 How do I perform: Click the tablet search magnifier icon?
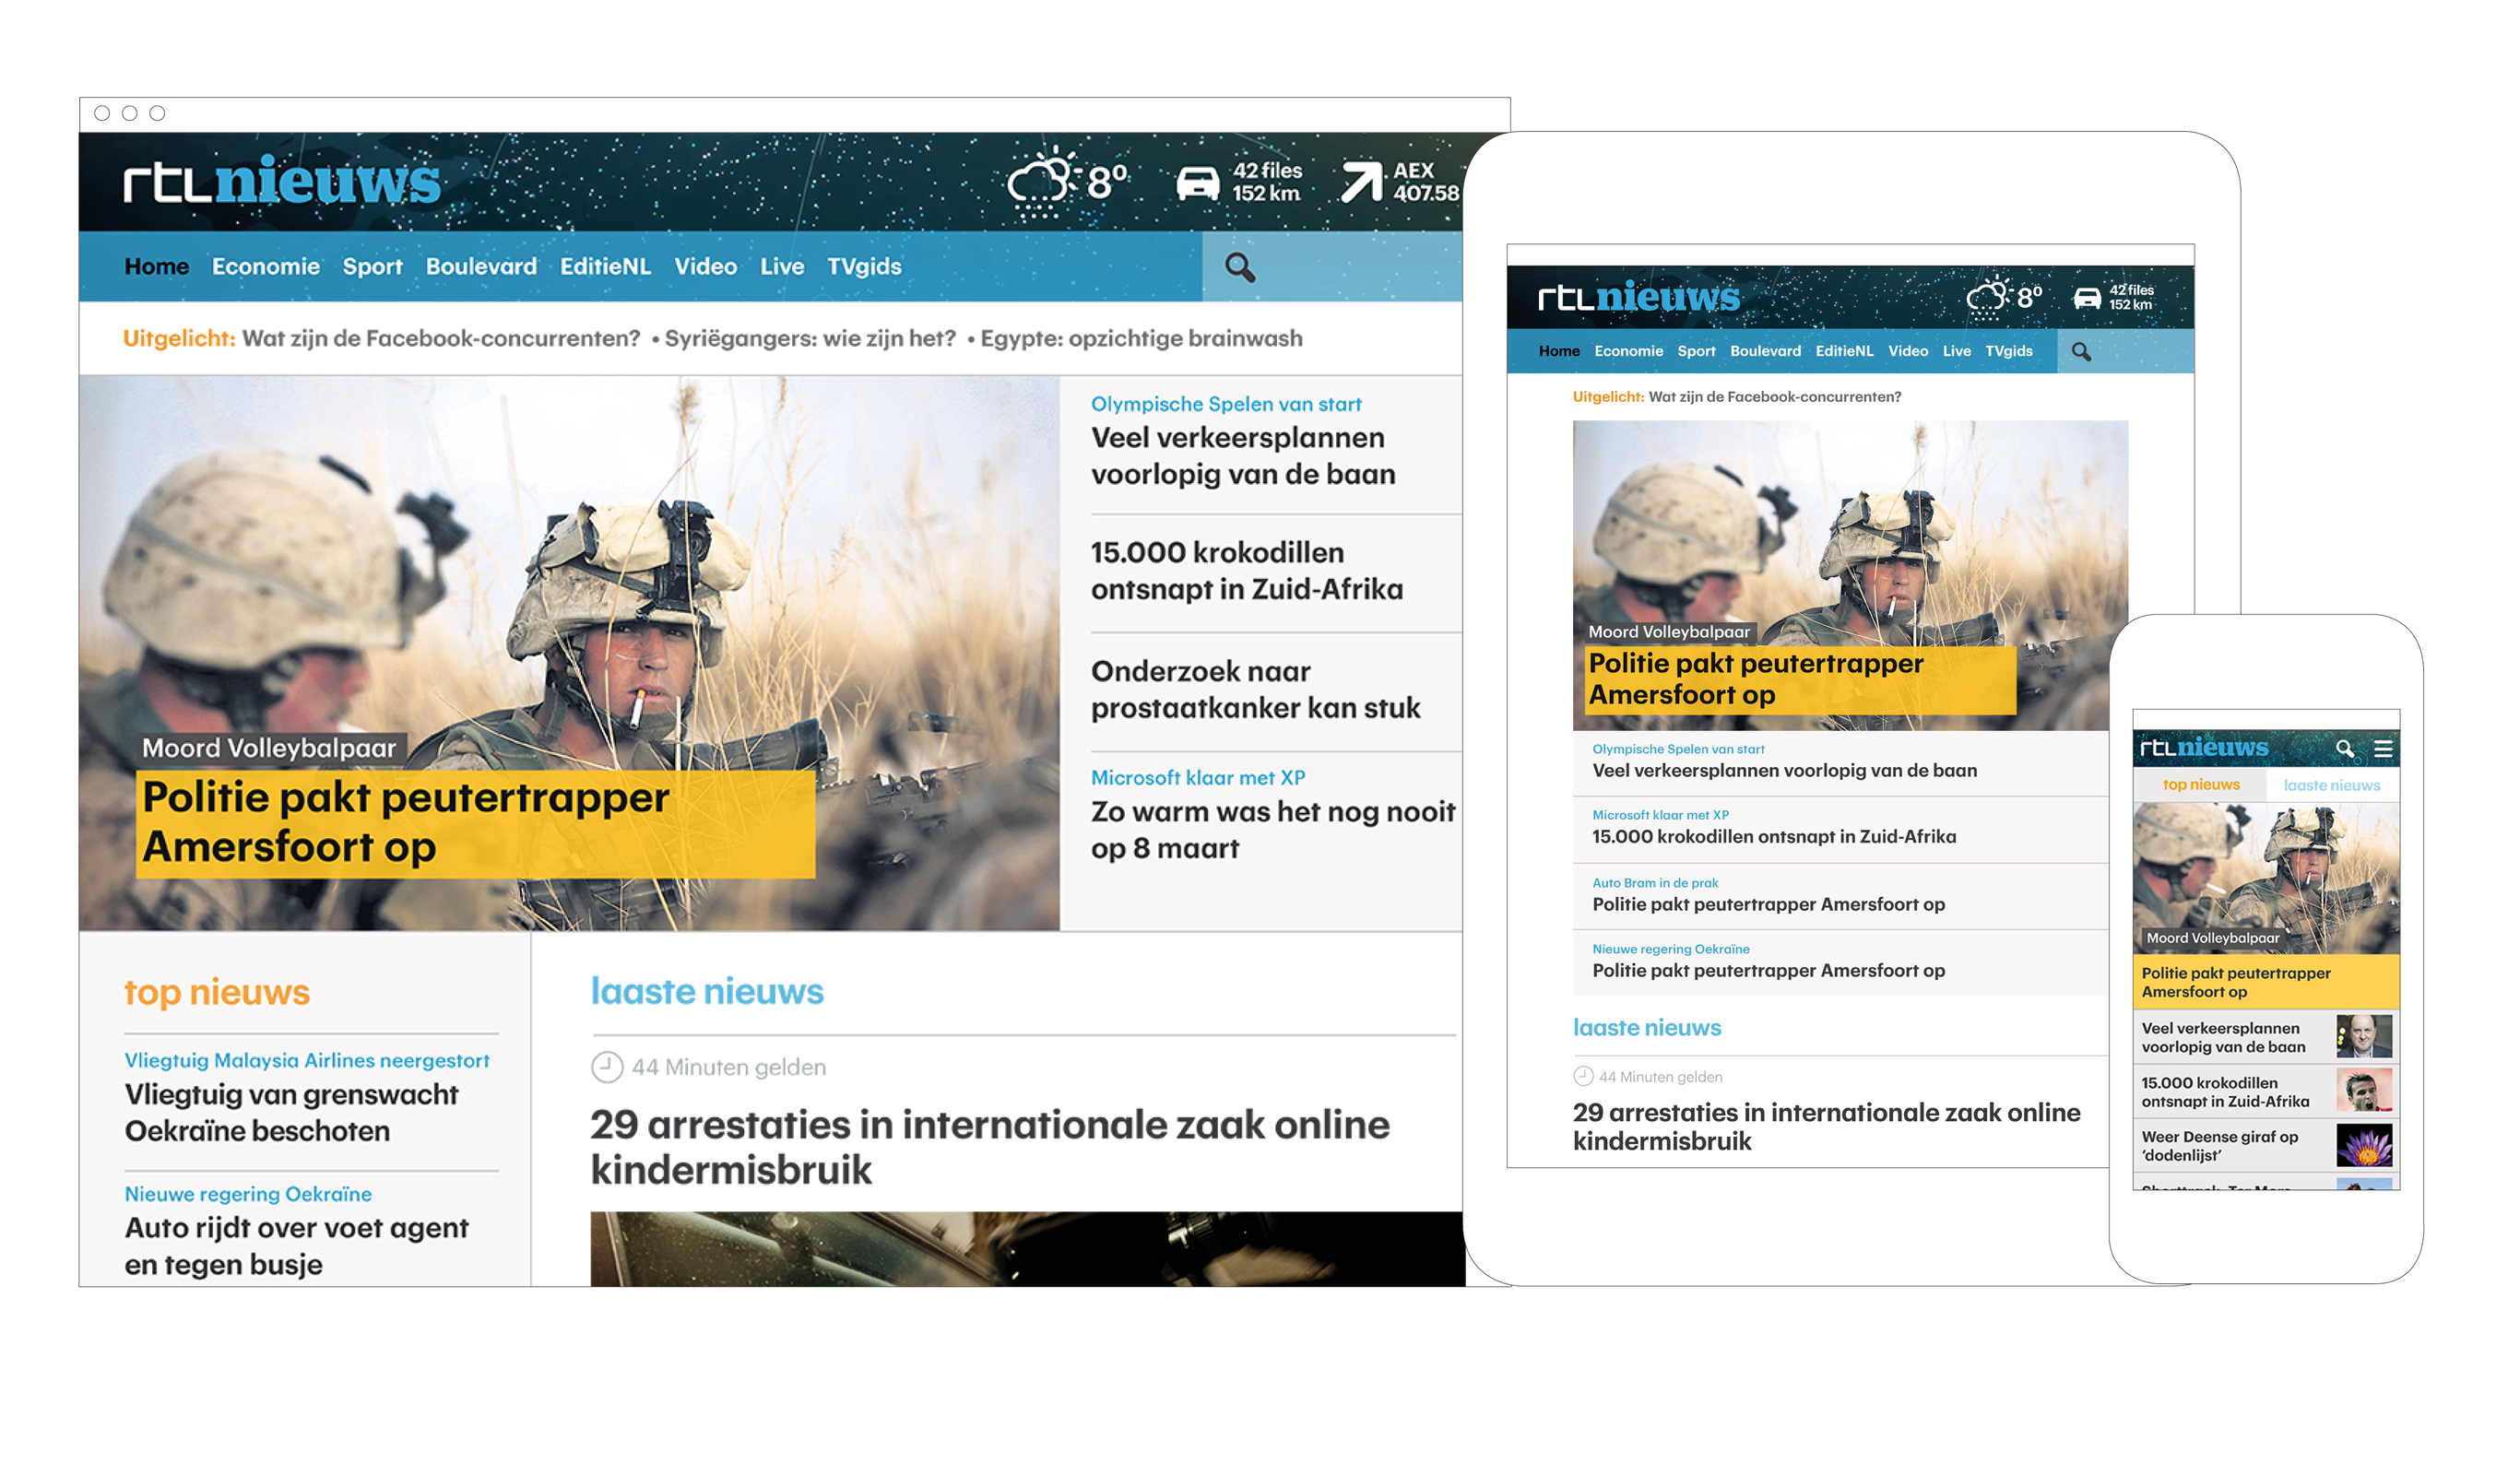(2081, 351)
